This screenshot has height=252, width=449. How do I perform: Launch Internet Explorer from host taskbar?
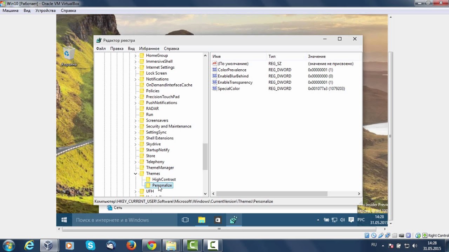click(29, 245)
